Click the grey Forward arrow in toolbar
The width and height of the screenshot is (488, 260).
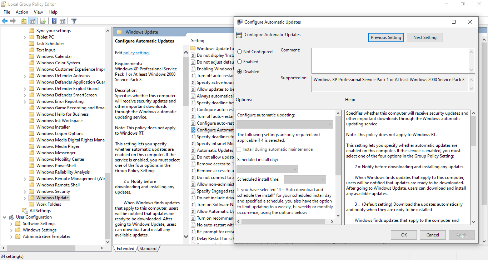13,21
